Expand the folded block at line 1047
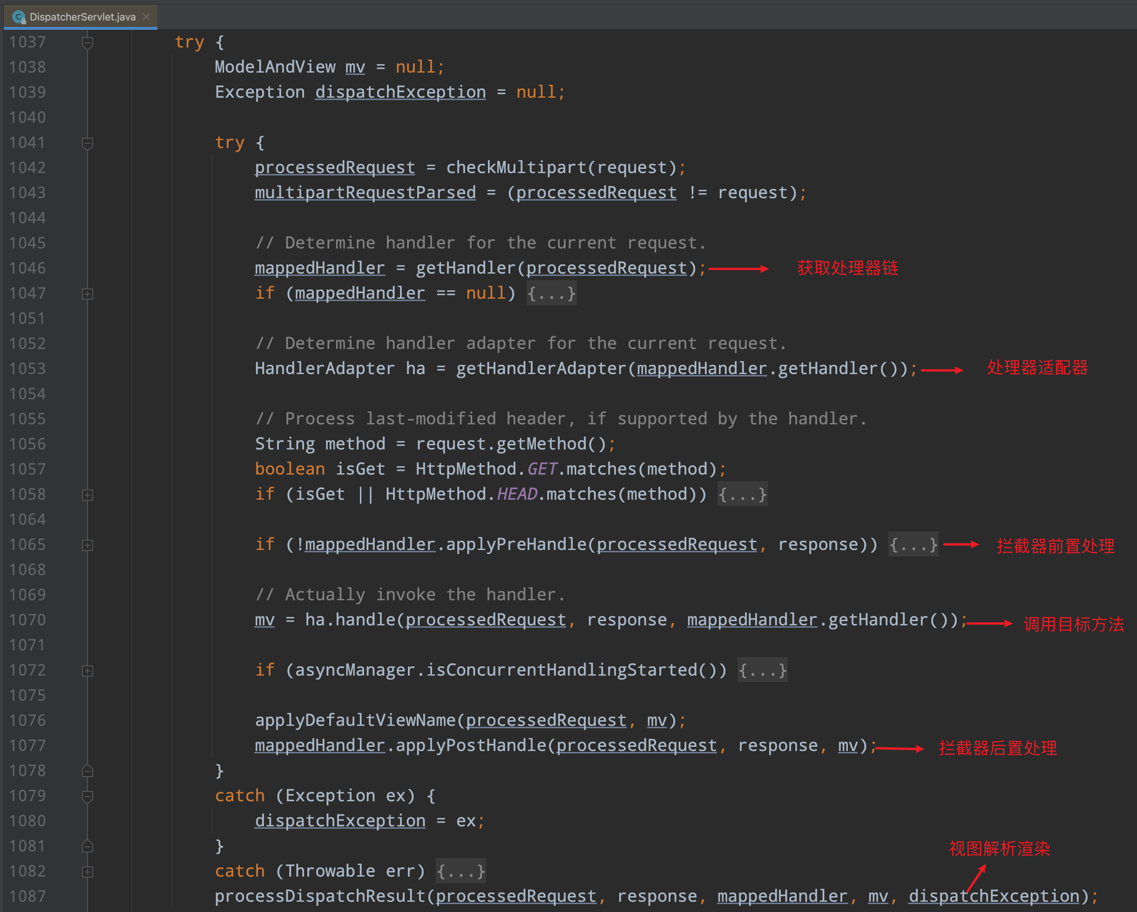Viewport: 1137px width, 912px height. pos(88,294)
